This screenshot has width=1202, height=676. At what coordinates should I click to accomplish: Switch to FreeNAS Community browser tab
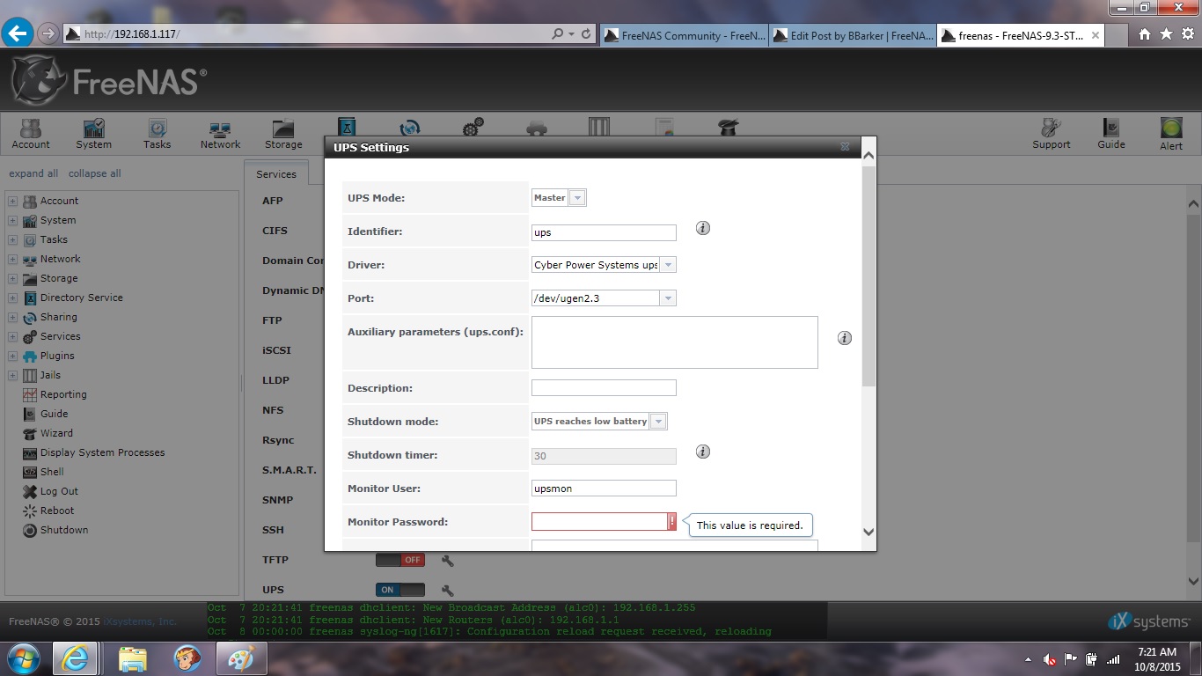[684, 36]
